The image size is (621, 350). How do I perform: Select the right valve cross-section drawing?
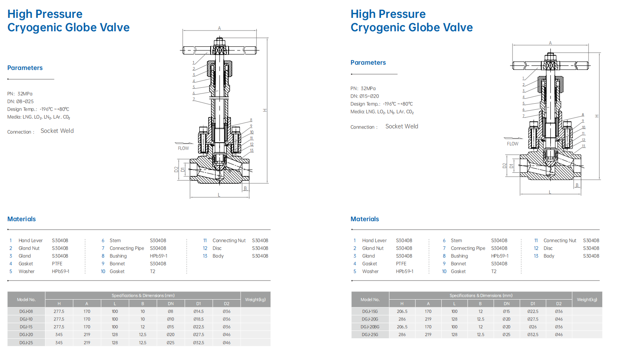click(x=551, y=118)
